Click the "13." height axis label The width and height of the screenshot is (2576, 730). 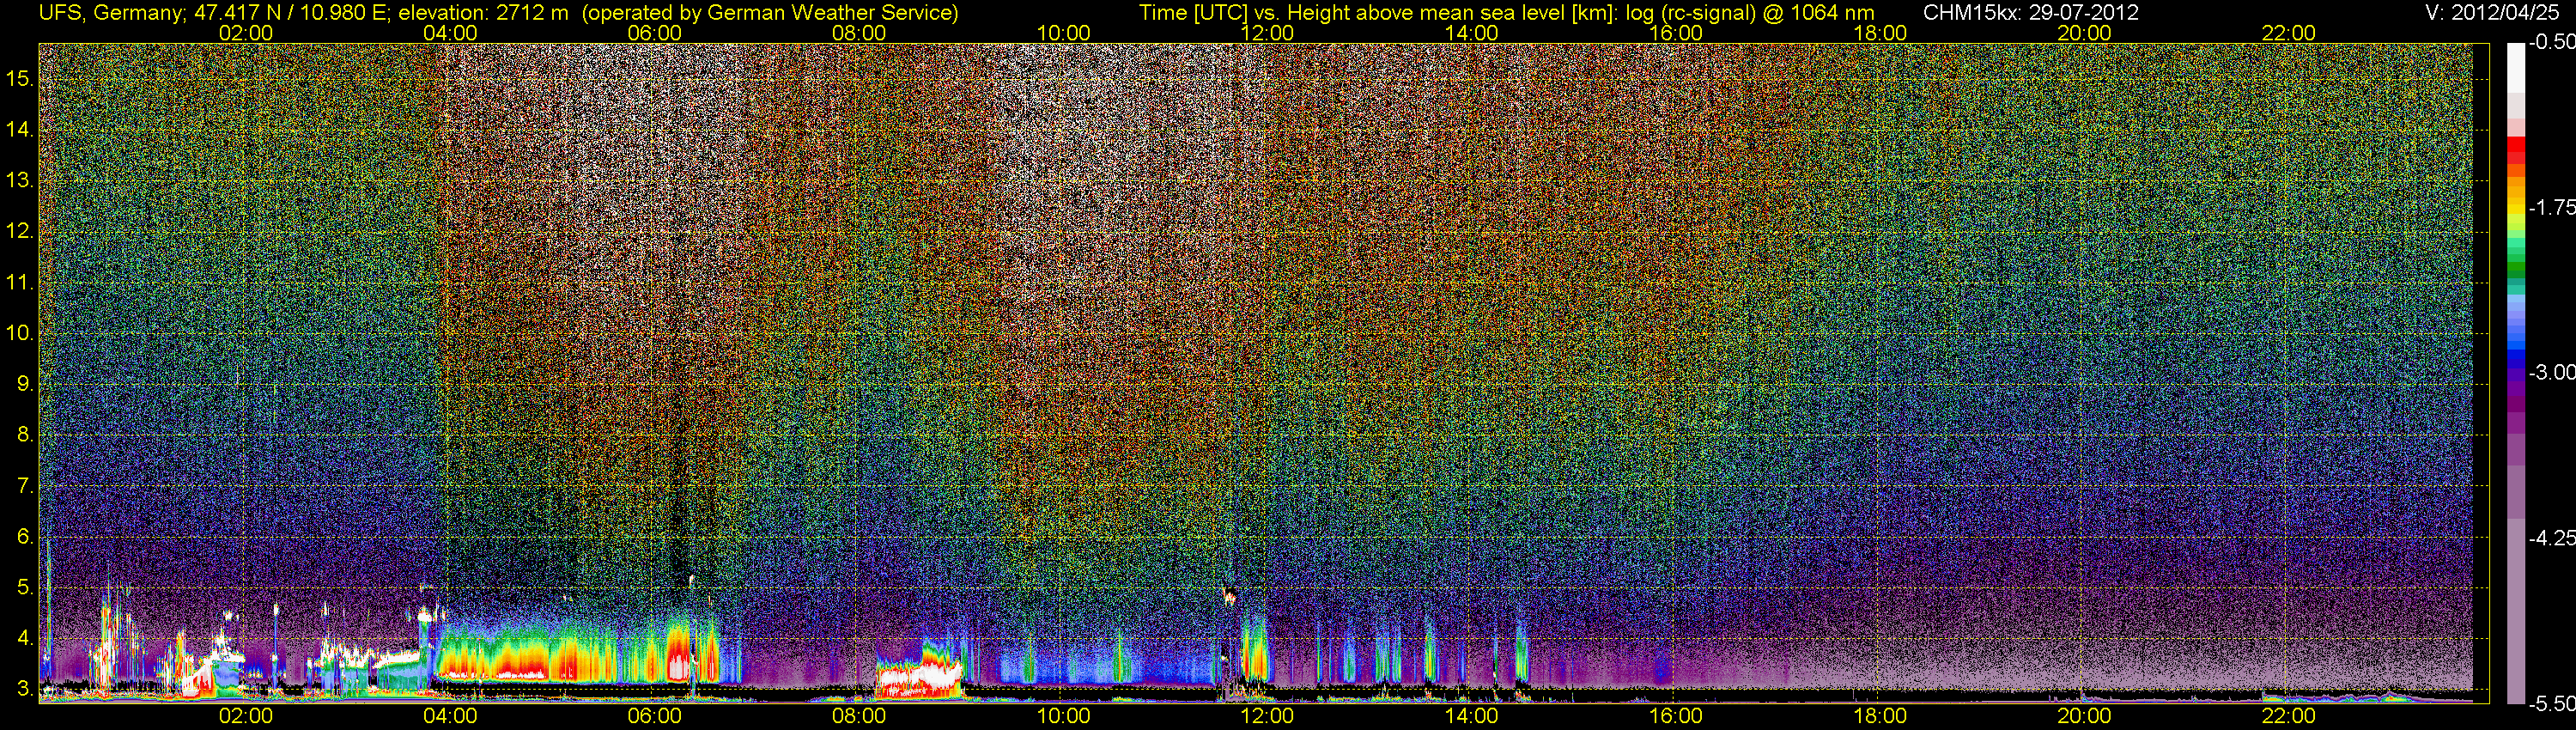pos(19,181)
